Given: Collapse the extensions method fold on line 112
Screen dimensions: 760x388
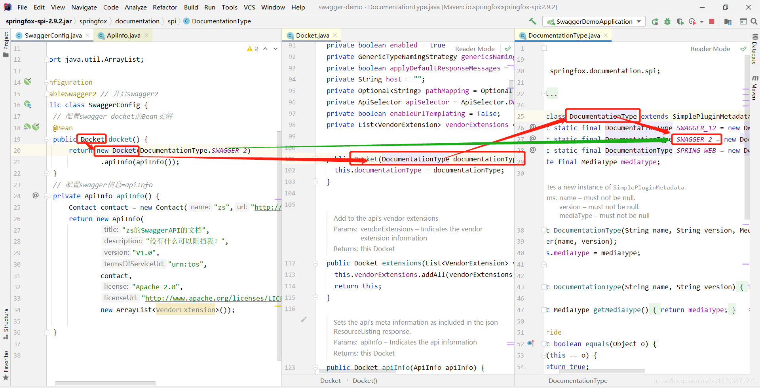Looking at the screenshot, I should tap(315, 263).
